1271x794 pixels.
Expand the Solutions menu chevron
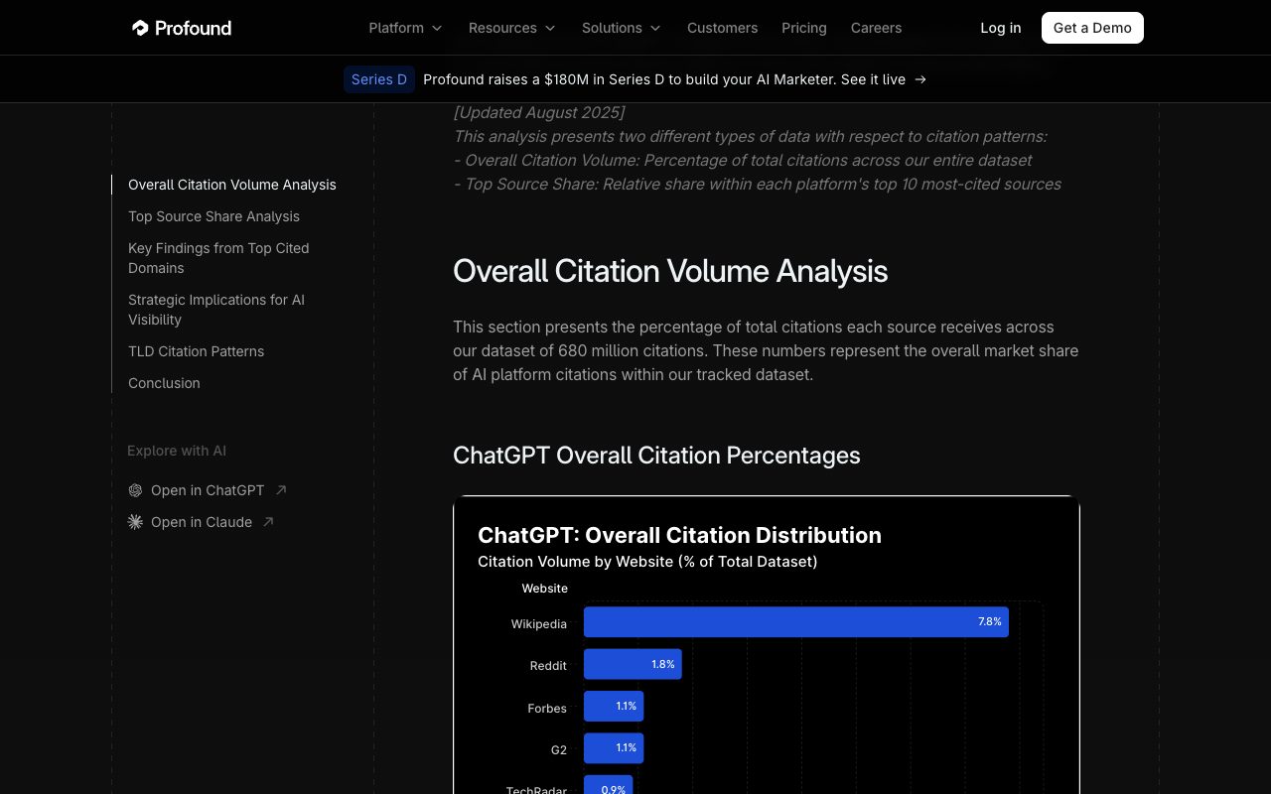(655, 28)
